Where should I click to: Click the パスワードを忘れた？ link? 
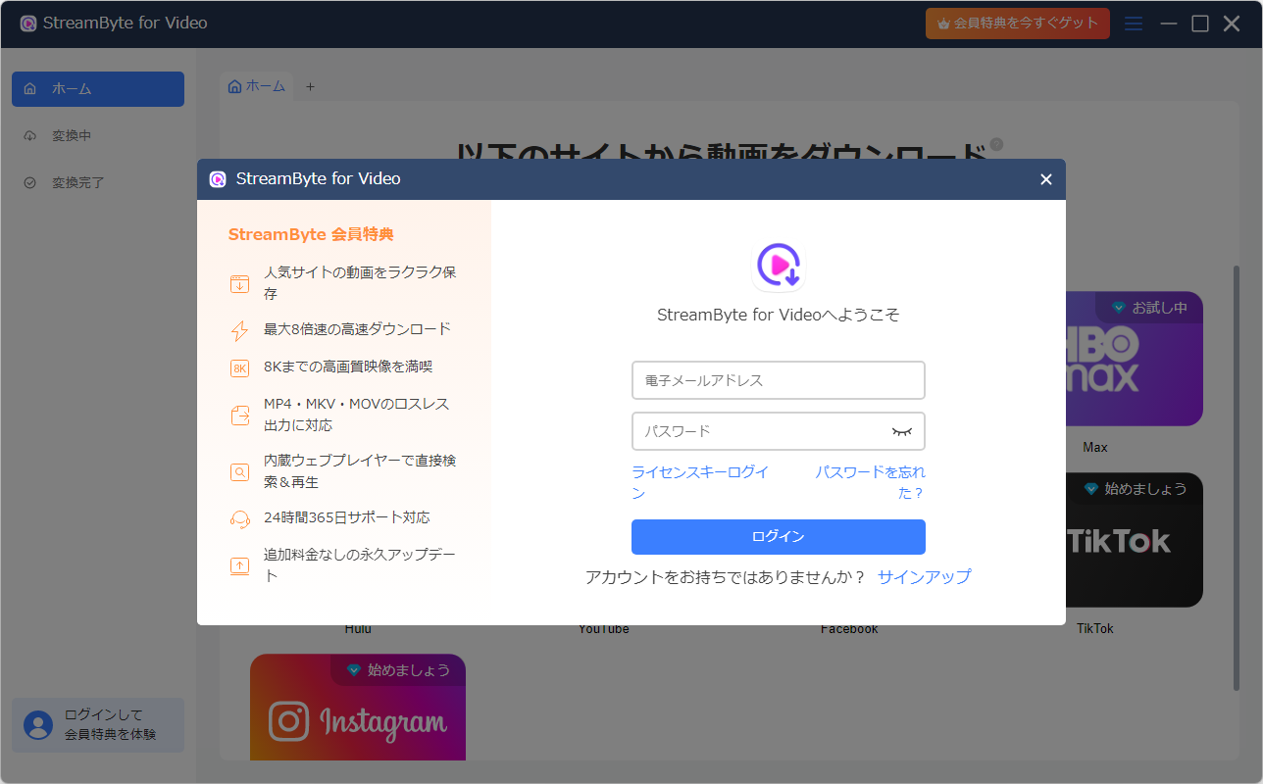click(871, 482)
